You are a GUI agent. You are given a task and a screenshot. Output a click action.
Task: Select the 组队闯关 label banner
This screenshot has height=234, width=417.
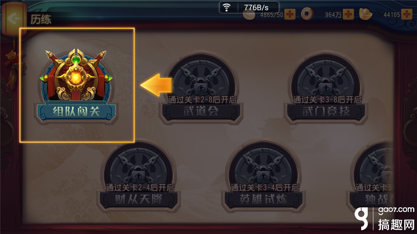[76, 112]
